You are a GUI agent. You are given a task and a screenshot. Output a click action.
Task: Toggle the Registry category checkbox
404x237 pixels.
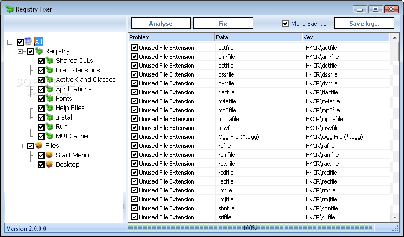click(31, 51)
